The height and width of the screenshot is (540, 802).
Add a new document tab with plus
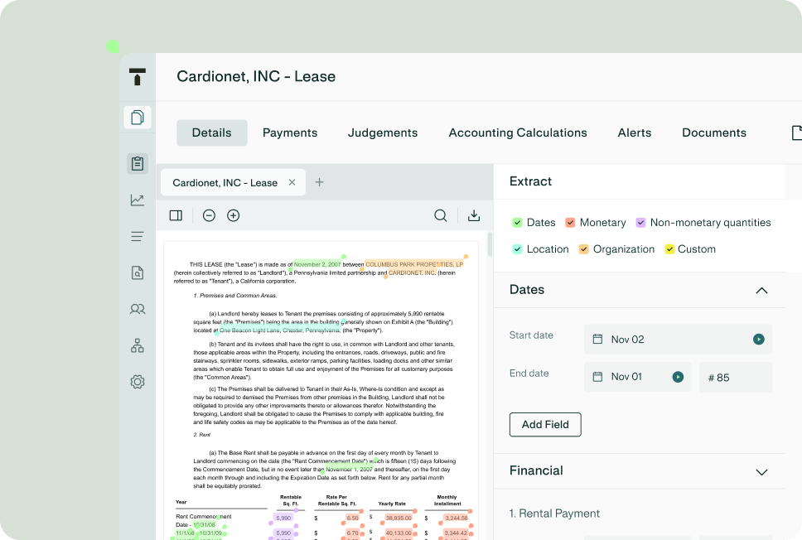tap(319, 182)
